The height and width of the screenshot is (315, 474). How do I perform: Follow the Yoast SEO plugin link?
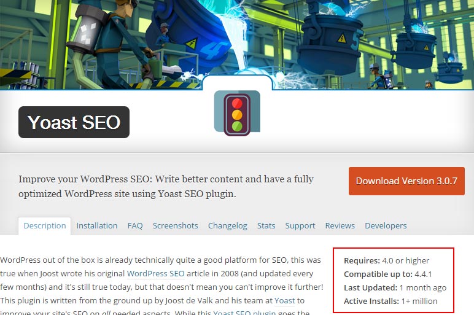tap(244, 313)
